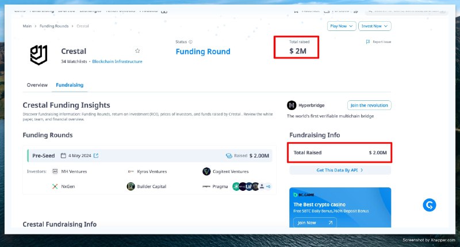
Task: Click the Cogitent Ventures investor name
Action: click(x=231, y=171)
